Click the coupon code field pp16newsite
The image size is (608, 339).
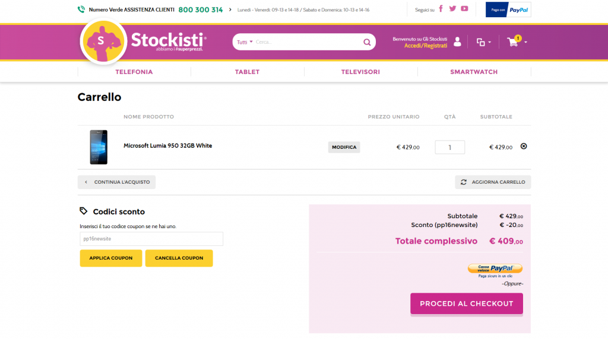click(x=151, y=239)
